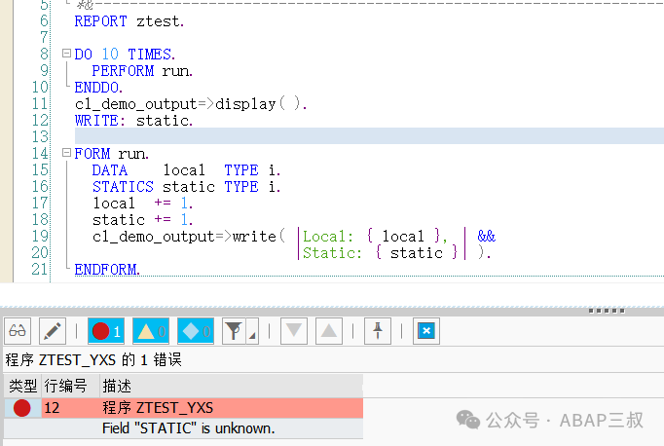Image resolution: width=664 pixels, height=446 pixels.
Task: Go to previous message with up arrow
Action: [329, 331]
